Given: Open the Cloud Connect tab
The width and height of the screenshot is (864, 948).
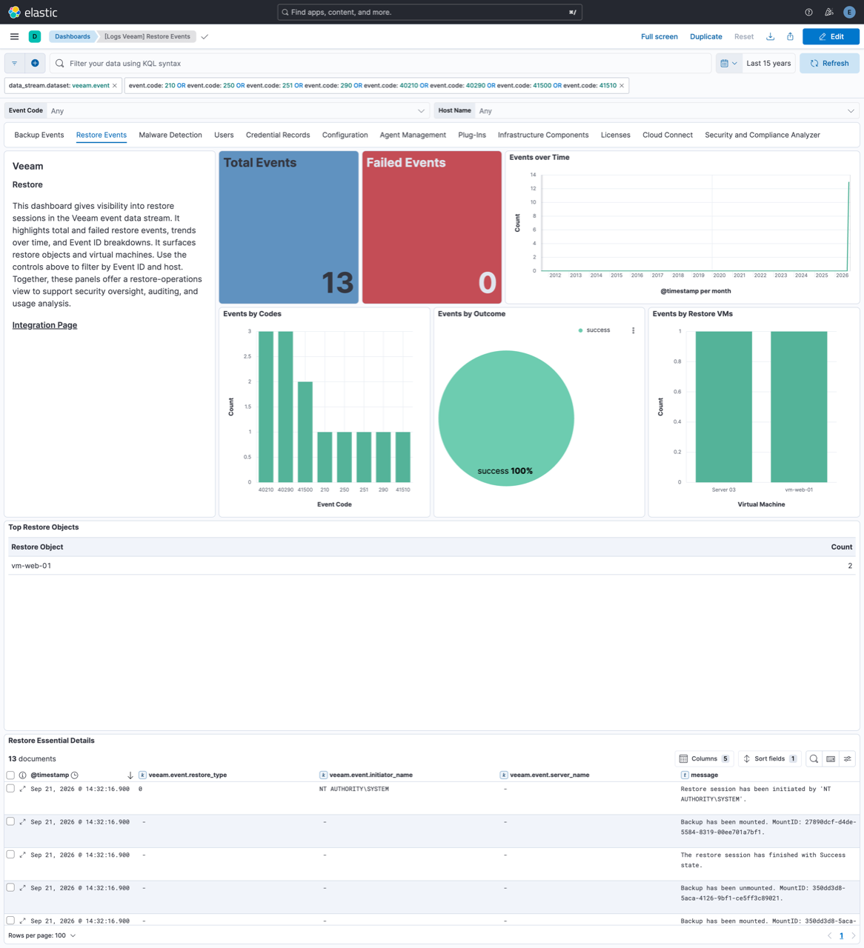Looking at the screenshot, I should [x=668, y=135].
